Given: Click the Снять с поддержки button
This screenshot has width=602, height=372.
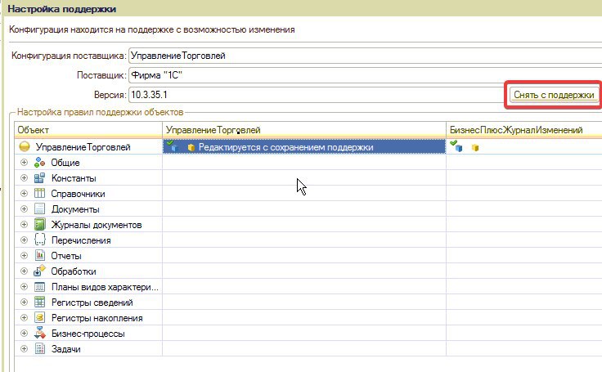Looking at the screenshot, I should 554,95.
